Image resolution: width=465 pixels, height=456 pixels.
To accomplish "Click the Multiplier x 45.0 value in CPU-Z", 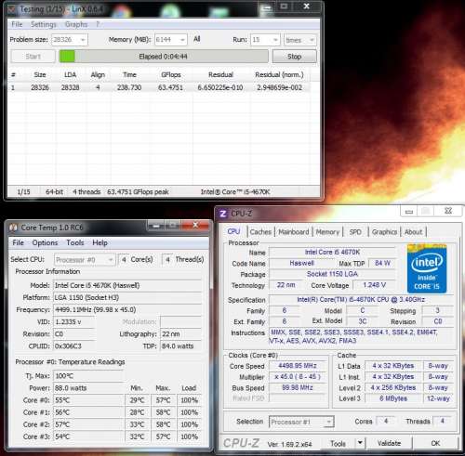I will [298, 377].
